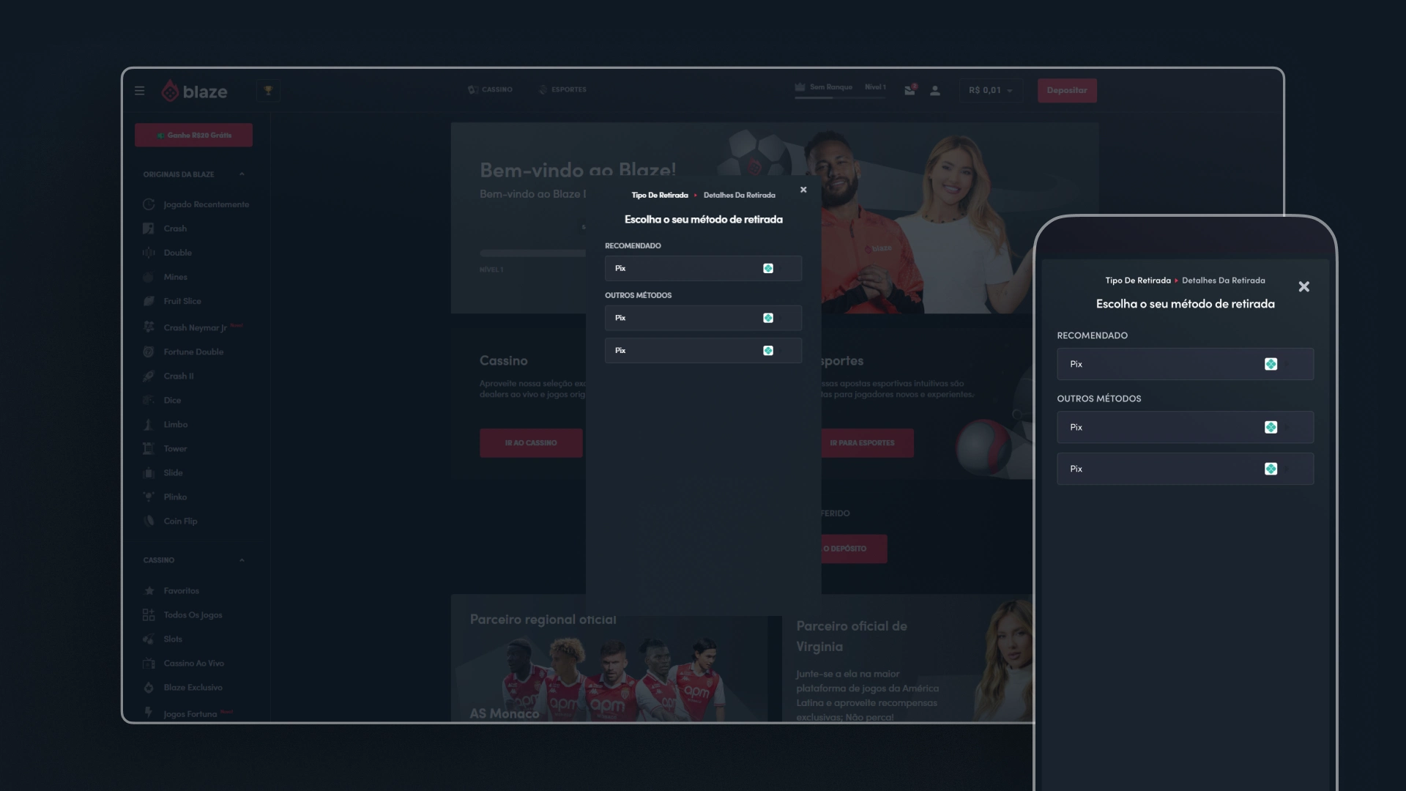The width and height of the screenshot is (1406, 791).
Task: Click the Plinko game icon in sidebar
Action: (x=148, y=497)
